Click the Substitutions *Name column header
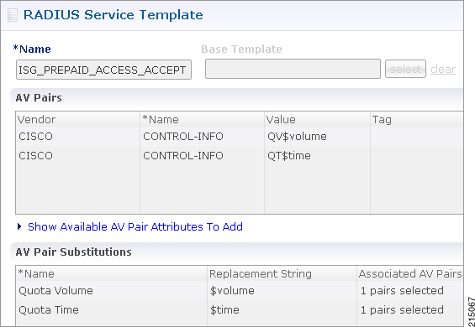The height and width of the screenshot is (327, 475). [x=112, y=273]
